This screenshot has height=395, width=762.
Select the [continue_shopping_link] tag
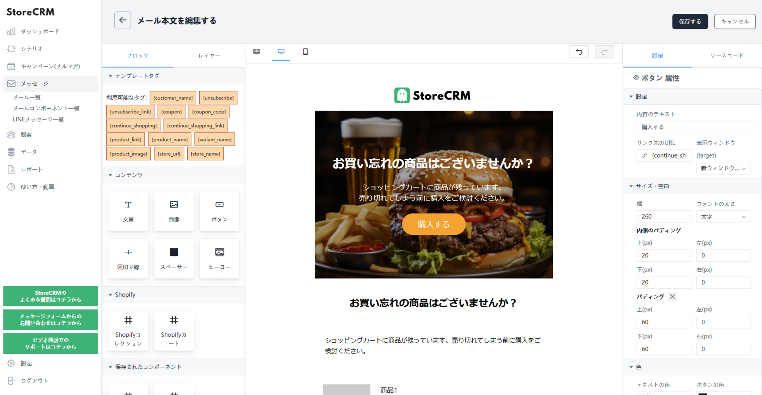point(195,126)
